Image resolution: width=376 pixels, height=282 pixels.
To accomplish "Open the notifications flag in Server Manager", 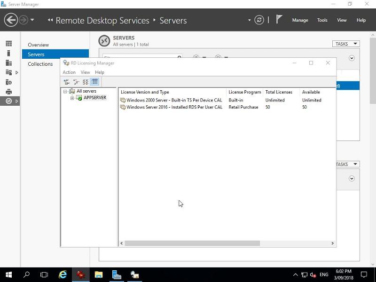I will point(279,19).
